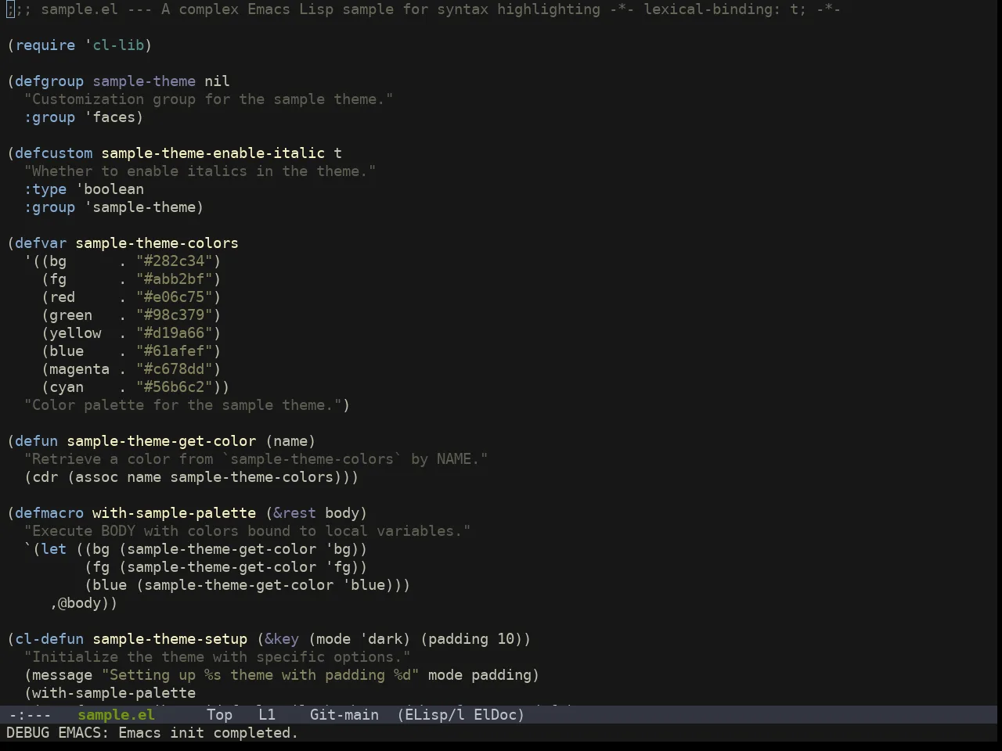Click the color string "#282c34"

point(175,261)
